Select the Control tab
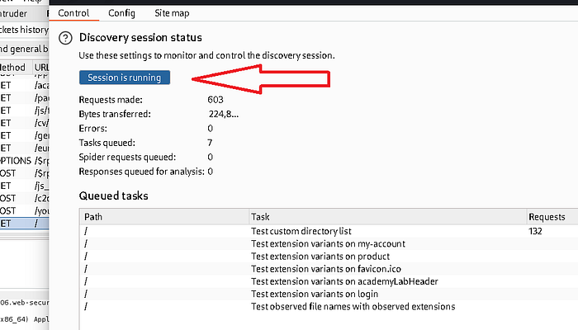The height and width of the screenshot is (330, 578). pos(73,13)
